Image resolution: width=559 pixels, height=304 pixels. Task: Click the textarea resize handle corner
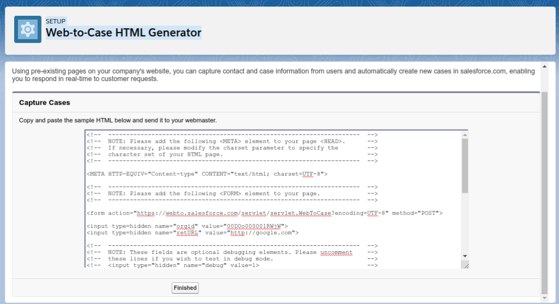pos(465,265)
